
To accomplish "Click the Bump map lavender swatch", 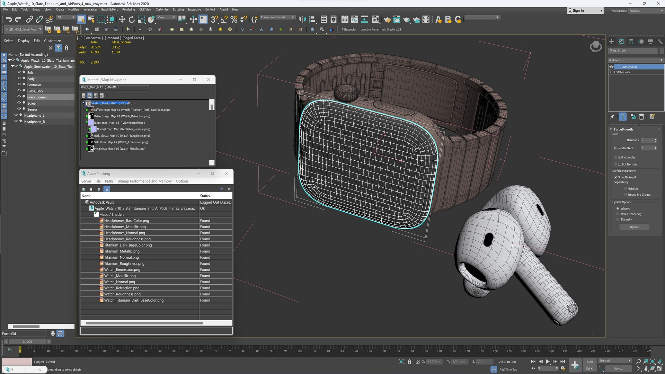I will [91, 123].
